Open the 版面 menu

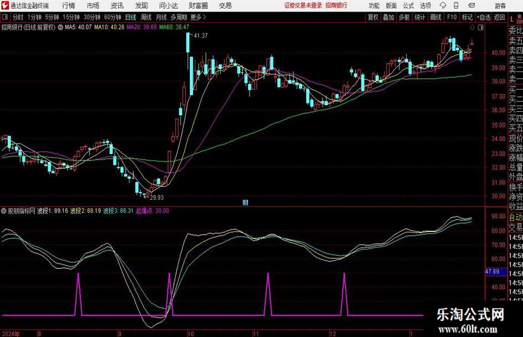pos(391,6)
